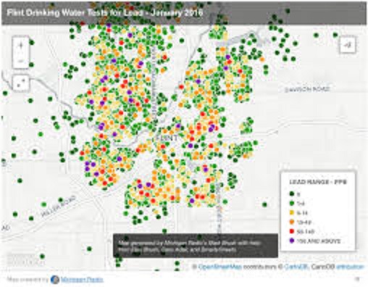Click the purple 150 and above legend swatch

click(x=292, y=241)
